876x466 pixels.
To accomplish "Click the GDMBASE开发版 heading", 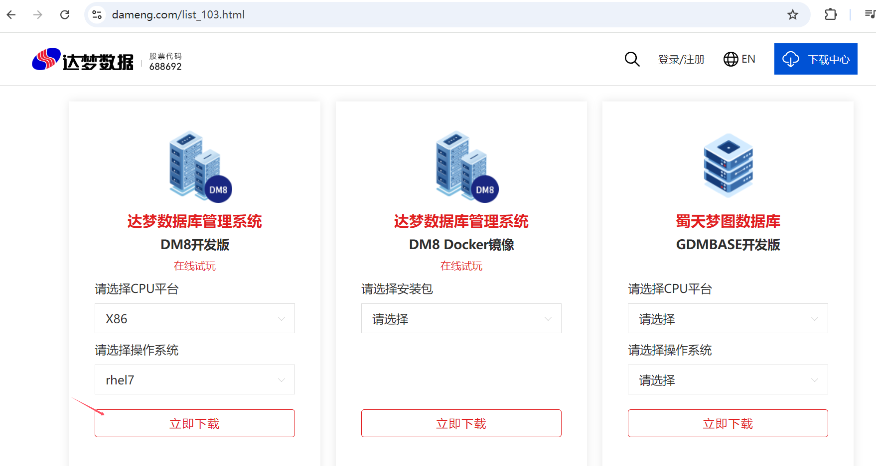I will click(728, 245).
